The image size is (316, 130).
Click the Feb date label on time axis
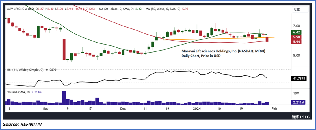point(274,108)
